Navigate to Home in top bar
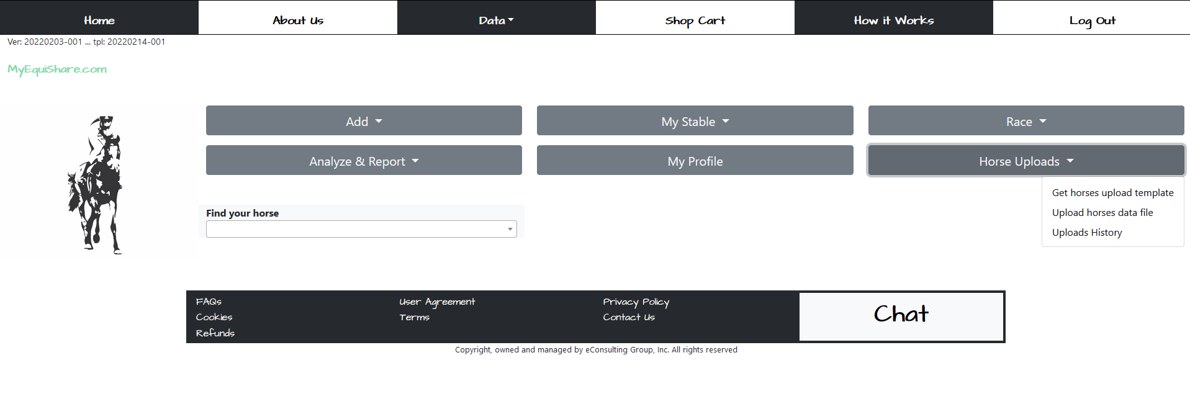The image size is (1190, 399). click(99, 20)
